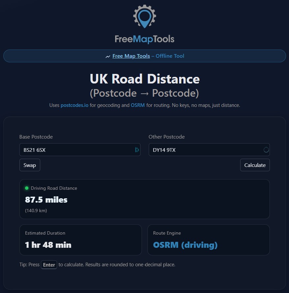Click the FreeMapTools wordmark below the logo
The width and height of the screenshot is (289, 293).
click(x=144, y=39)
